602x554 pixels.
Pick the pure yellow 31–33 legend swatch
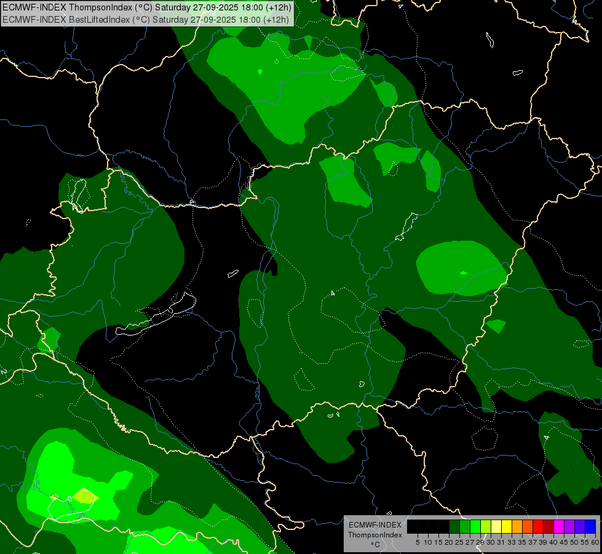point(507,526)
